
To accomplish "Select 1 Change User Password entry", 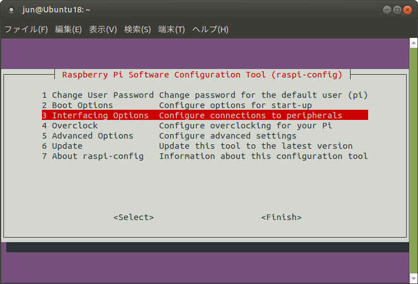I will 204,95.
